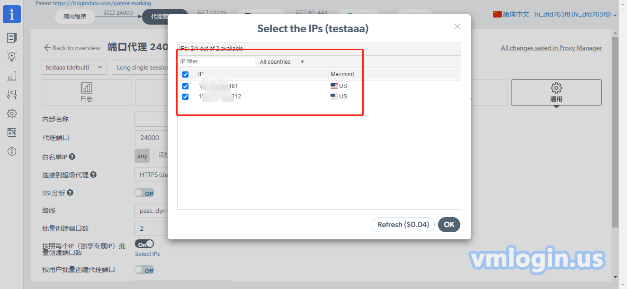This screenshot has height=289, width=627.
Task: Uncheck the IP ending in 212
Action: [185, 96]
